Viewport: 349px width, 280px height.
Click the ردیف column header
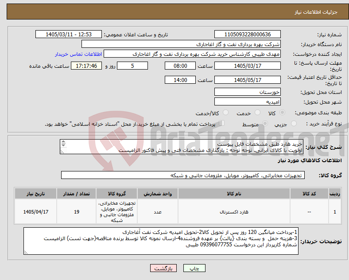335,194
